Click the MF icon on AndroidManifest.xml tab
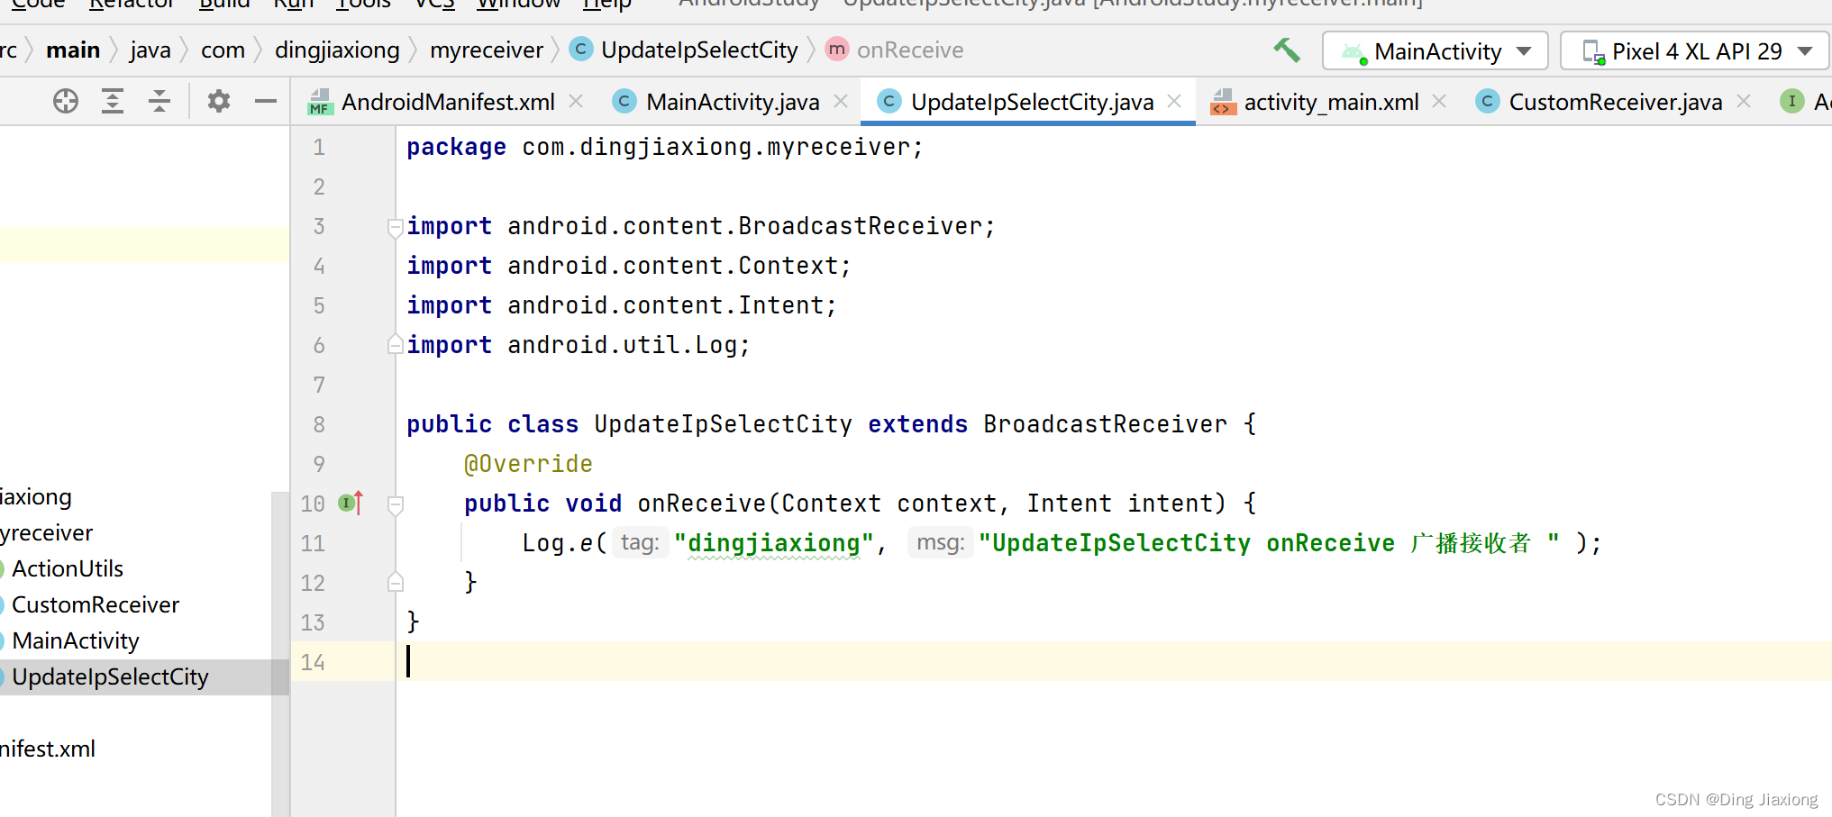Screen dimensions: 1832x817 320,102
